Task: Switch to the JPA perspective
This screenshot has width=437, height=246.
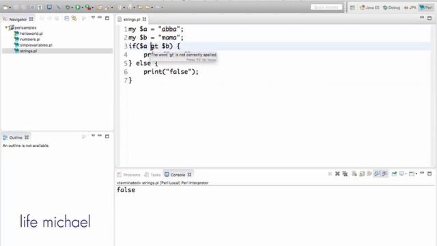Action: point(410,8)
